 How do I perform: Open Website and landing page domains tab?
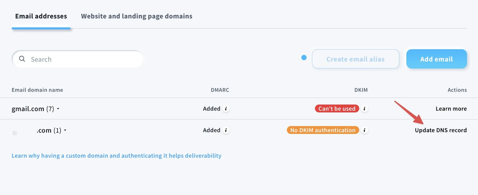tap(137, 16)
